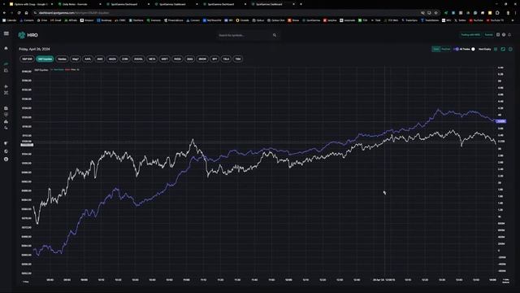Pick the SNOW symbol chip

point(202,59)
